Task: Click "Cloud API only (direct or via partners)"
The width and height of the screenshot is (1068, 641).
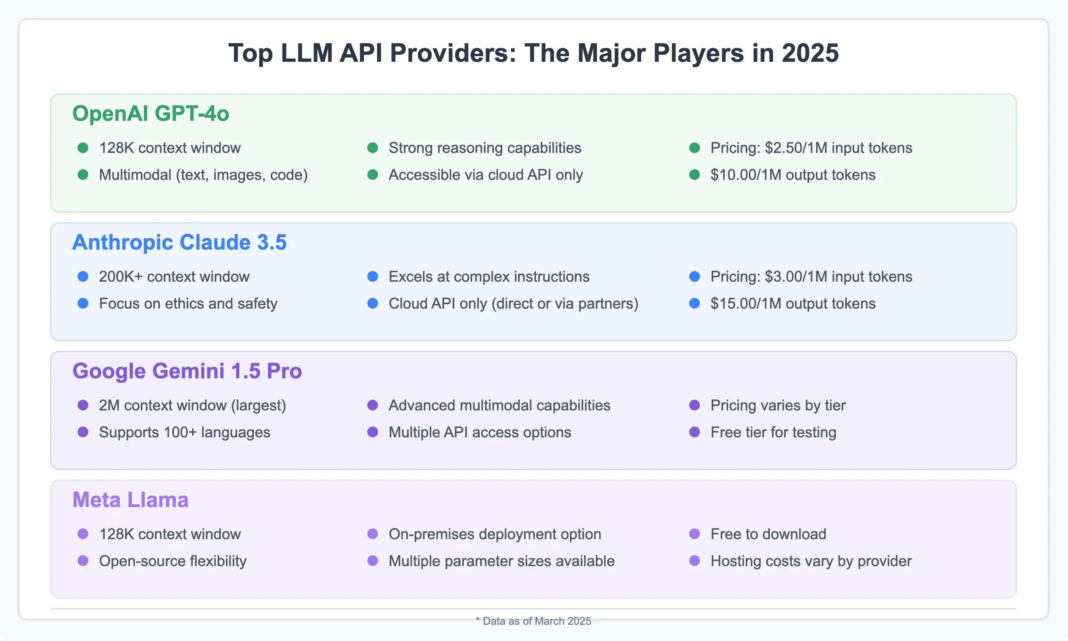Action: pyautogui.click(x=513, y=303)
